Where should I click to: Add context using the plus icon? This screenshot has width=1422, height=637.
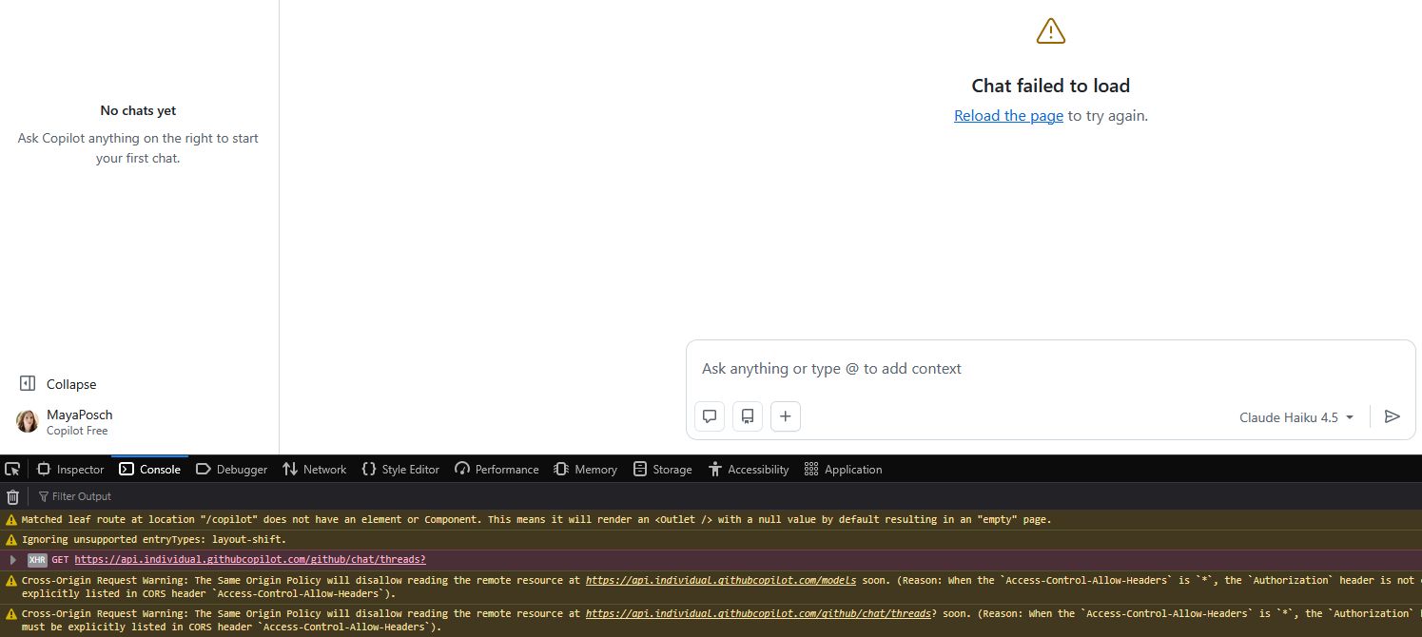[785, 416]
